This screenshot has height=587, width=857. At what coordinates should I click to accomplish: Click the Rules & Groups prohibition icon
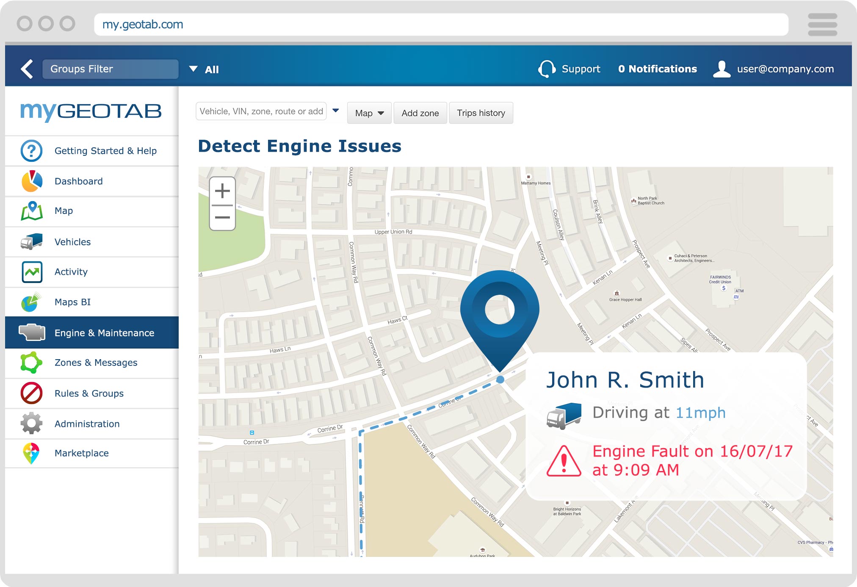pyautogui.click(x=32, y=393)
